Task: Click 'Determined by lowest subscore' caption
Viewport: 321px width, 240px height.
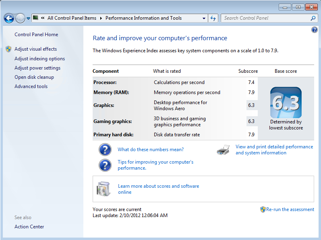Action: (286, 125)
